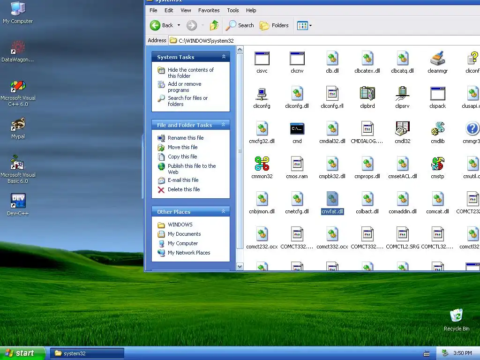This screenshot has width=480, height=360.
Task: Open the Start menu
Action: 22,353
